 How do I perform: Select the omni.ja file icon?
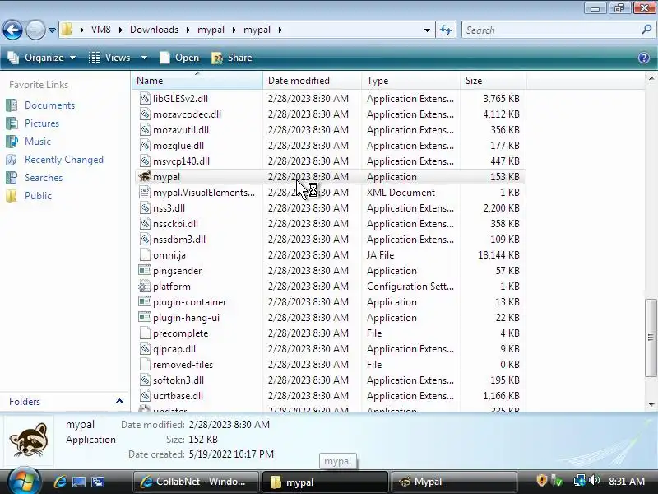pyautogui.click(x=145, y=255)
